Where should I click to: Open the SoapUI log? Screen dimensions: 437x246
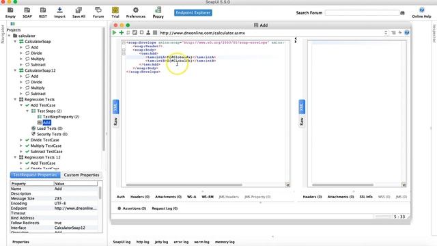(x=122, y=242)
